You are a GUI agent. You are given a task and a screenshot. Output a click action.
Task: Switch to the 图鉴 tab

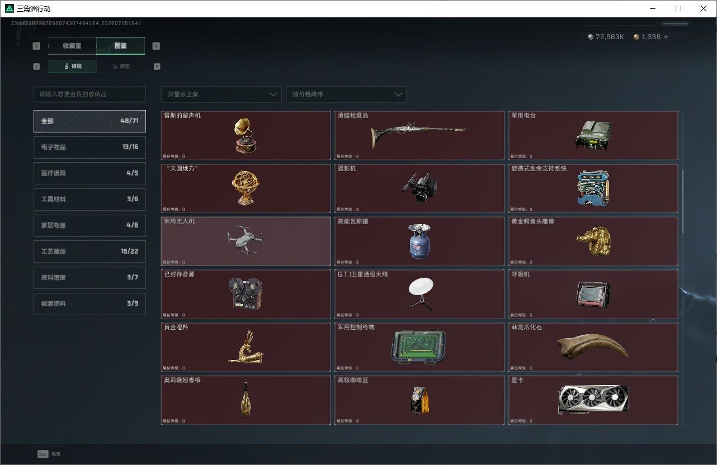[121, 46]
